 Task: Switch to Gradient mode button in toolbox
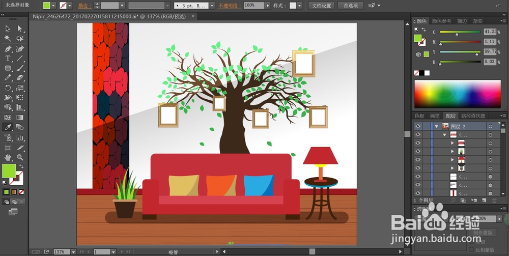point(14,192)
